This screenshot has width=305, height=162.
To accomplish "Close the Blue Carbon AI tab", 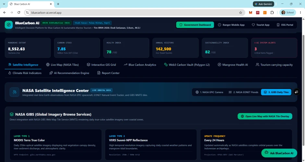I will 51,4.
